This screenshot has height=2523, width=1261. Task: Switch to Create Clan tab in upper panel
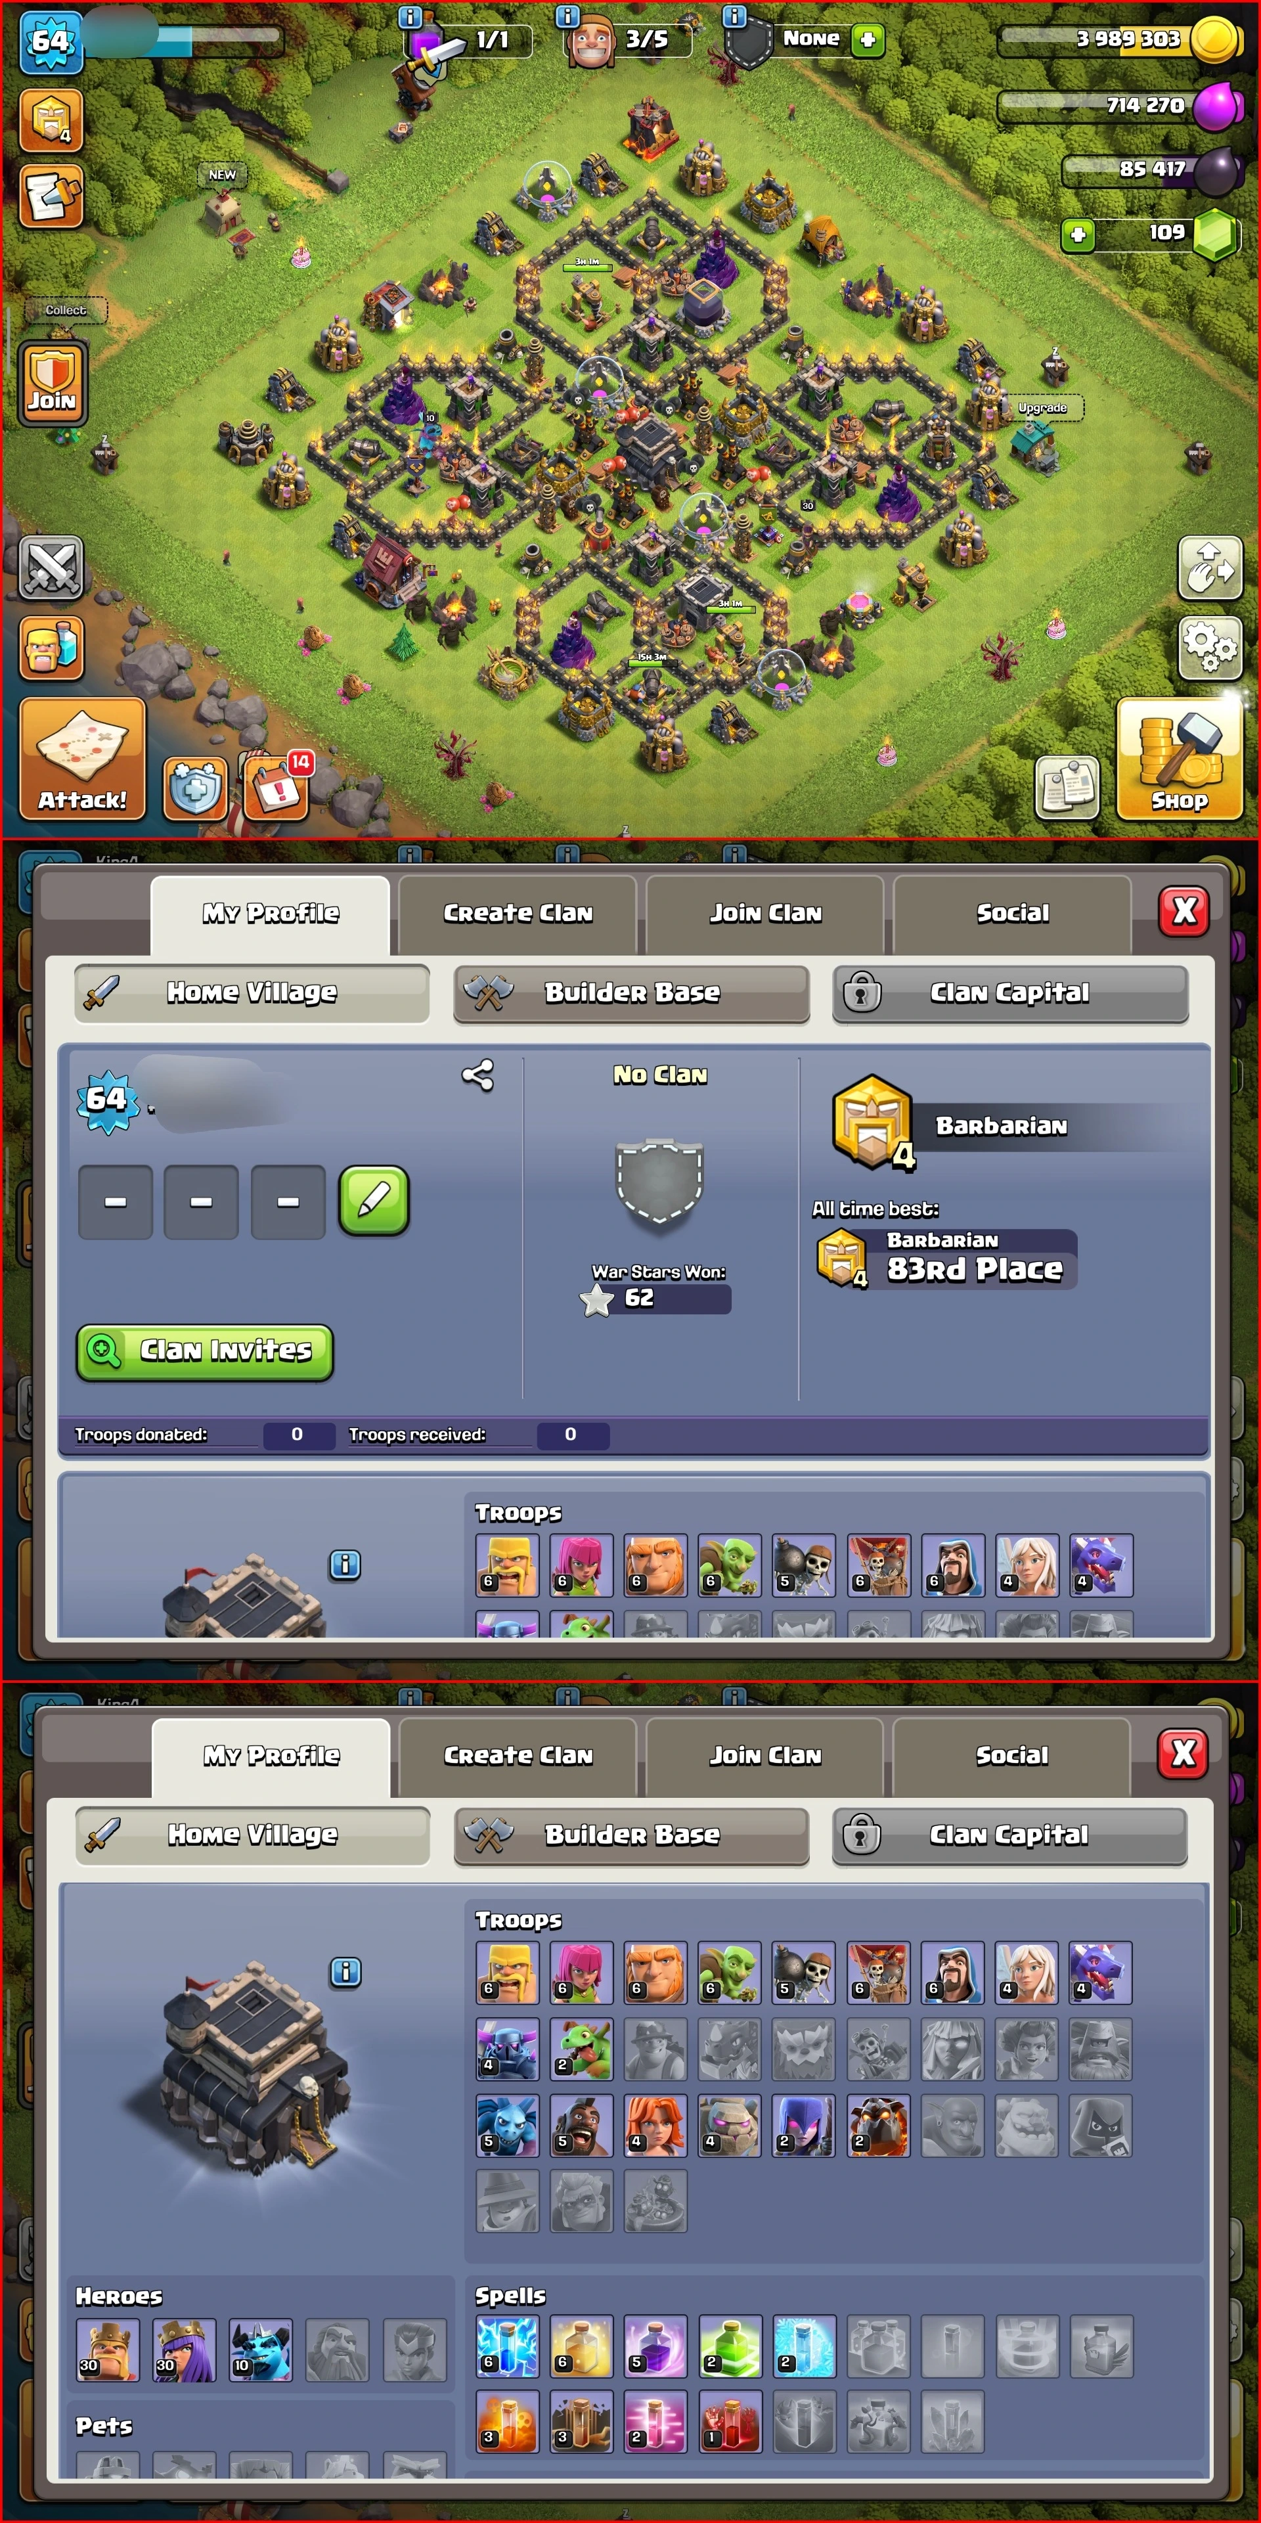tap(518, 914)
